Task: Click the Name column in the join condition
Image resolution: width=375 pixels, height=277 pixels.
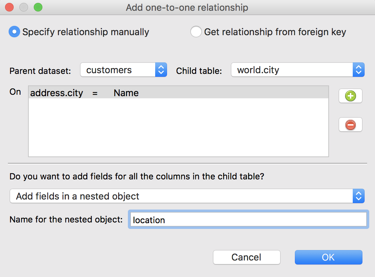Action: [x=126, y=93]
